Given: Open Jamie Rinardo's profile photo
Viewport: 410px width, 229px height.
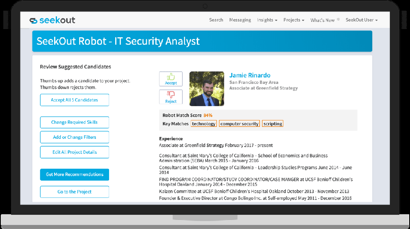Looking at the screenshot, I should (x=207, y=89).
